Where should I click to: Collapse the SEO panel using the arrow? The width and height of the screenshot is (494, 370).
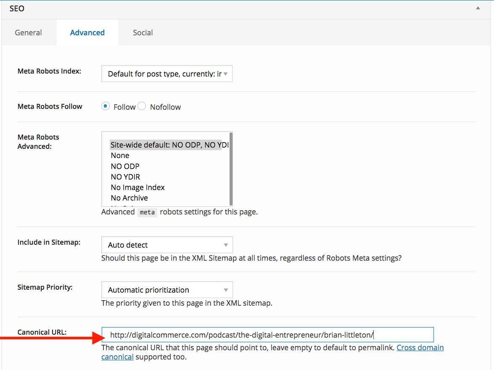coord(478,8)
